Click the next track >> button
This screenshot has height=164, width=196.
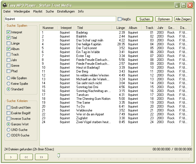click(x=41, y=157)
